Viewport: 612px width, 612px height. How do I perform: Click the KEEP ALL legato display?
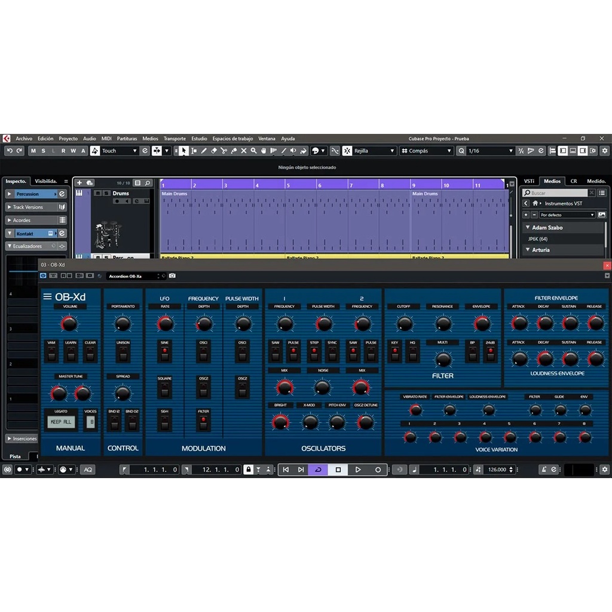tap(61, 422)
